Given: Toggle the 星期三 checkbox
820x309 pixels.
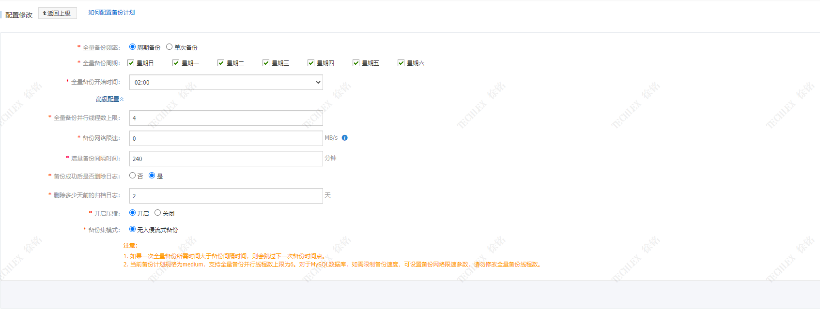Looking at the screenshot, I should tap(266, 63).
